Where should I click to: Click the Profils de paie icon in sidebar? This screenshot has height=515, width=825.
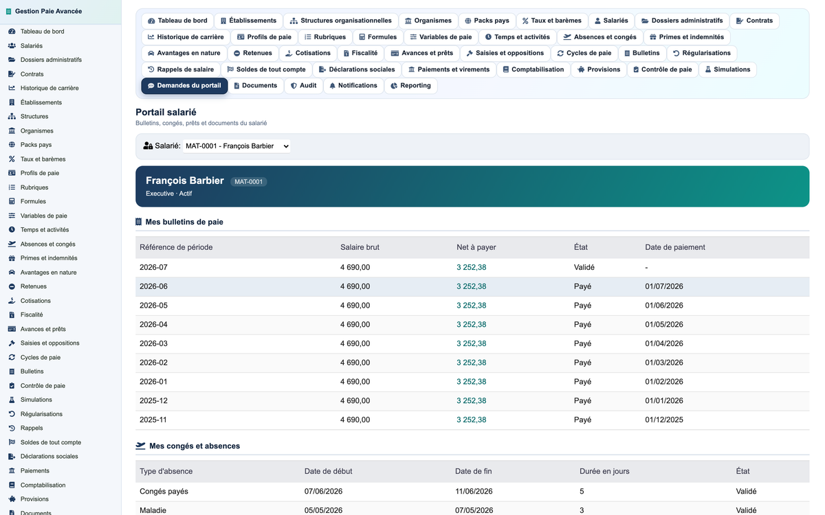(12, 173)
